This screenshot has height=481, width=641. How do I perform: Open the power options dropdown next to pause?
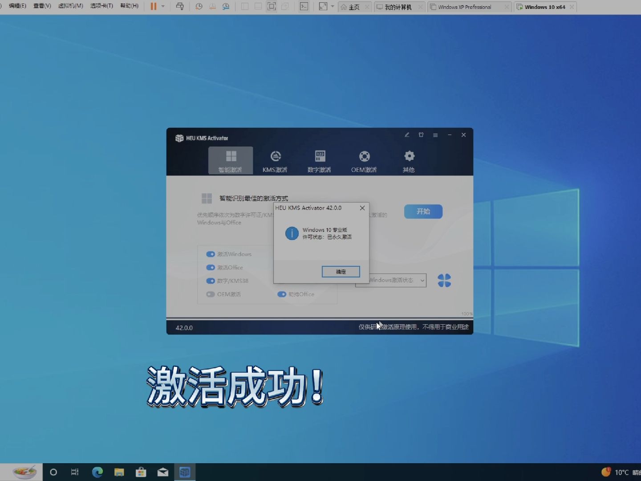163,6
